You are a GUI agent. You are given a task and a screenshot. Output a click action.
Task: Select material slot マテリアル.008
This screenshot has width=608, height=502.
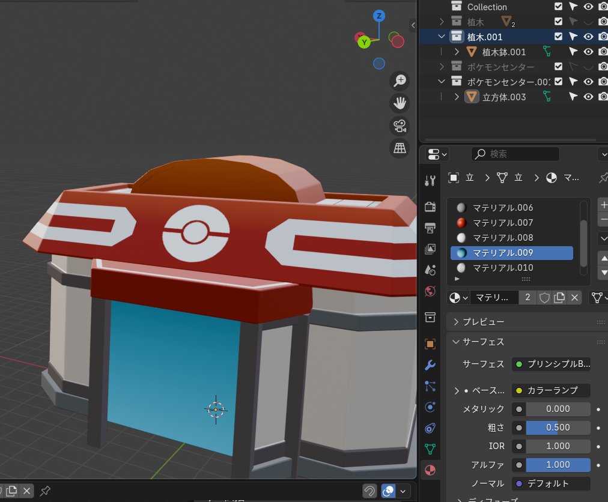(x=511, y=238)
